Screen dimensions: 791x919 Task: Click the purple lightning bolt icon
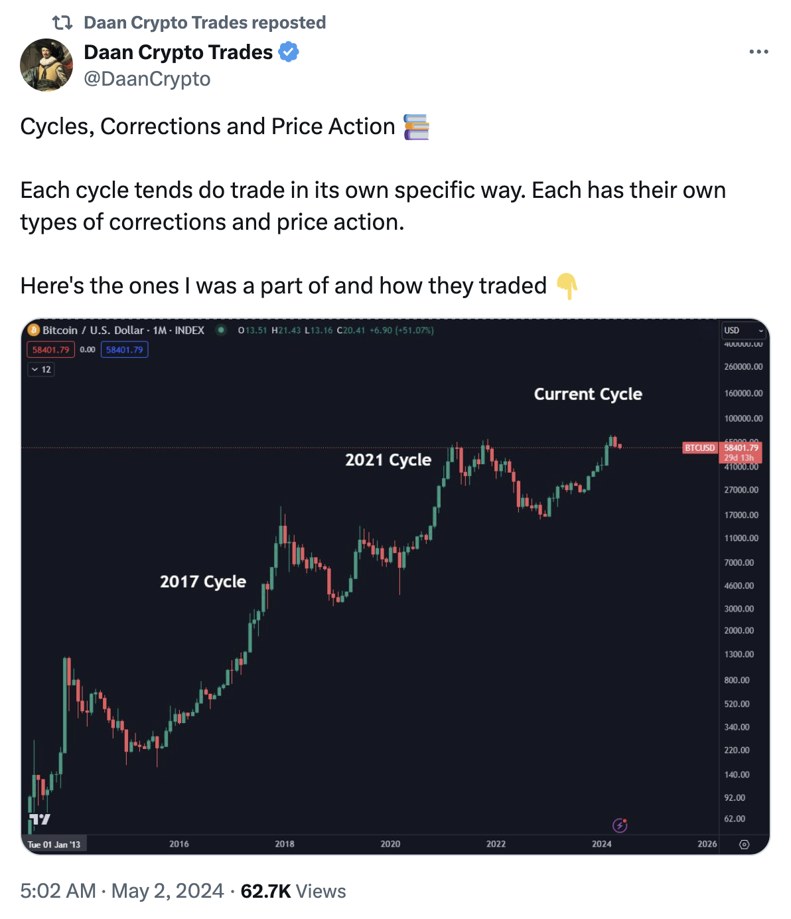620,825
